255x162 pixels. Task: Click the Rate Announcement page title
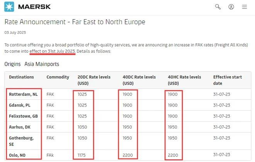[75, 22]
